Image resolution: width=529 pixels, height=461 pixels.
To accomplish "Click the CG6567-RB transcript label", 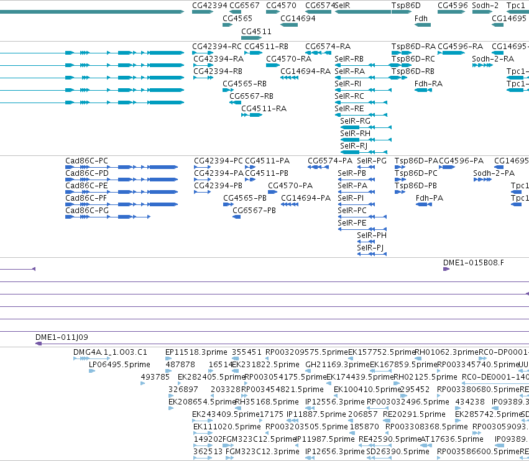I will [251, 96].
